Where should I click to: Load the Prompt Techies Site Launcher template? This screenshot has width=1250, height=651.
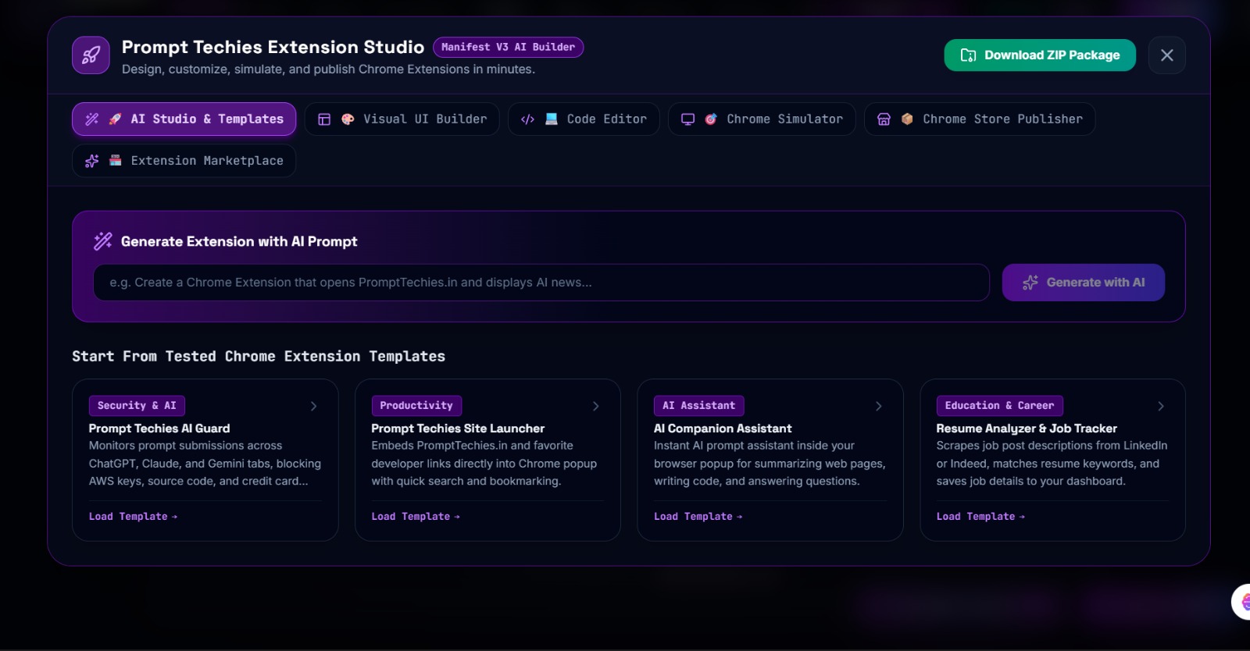tap(416, 517)
